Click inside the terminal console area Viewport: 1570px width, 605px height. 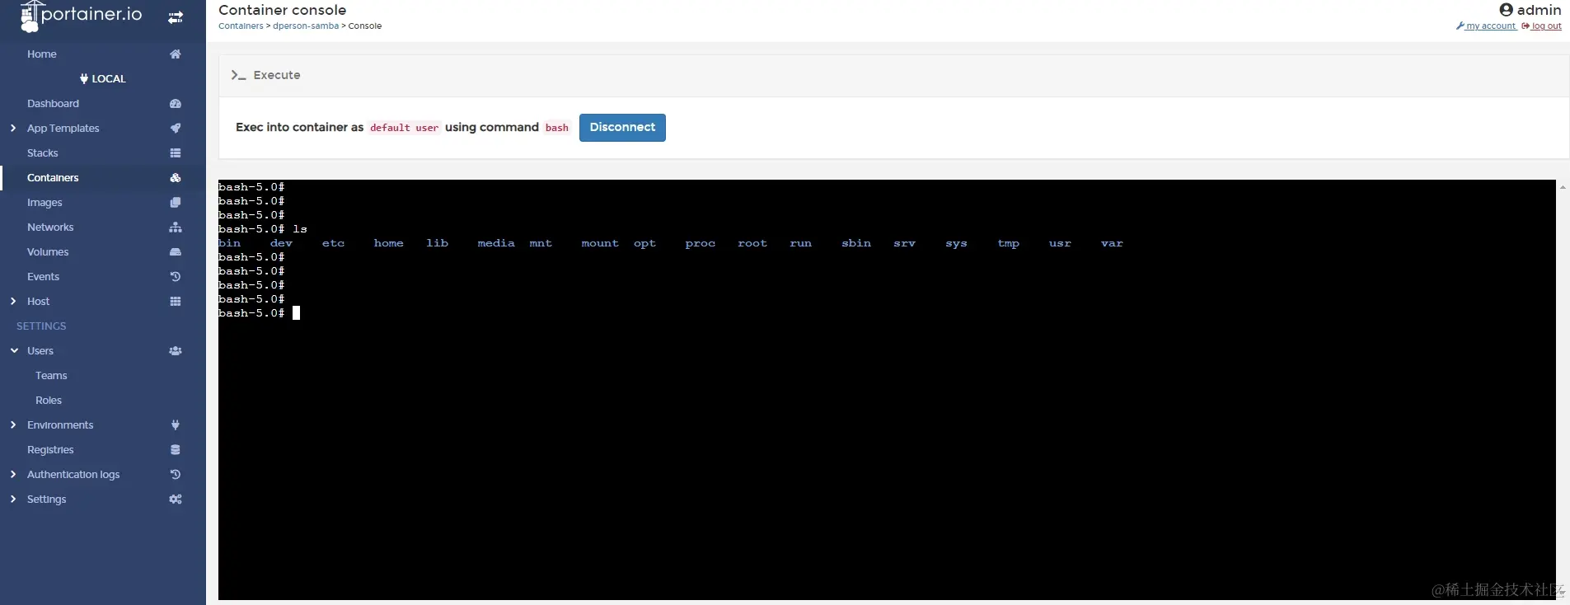click(887, 390)
